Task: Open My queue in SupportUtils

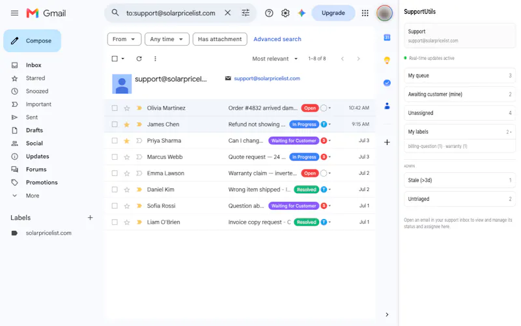Action: click(x=460, y=76)
